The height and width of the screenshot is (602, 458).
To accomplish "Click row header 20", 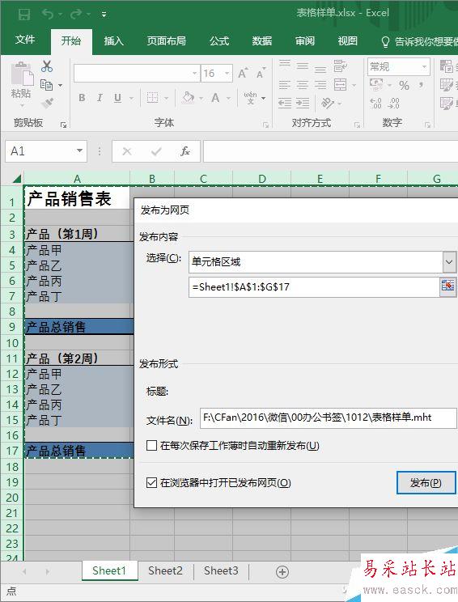I will tap(12, 498).
